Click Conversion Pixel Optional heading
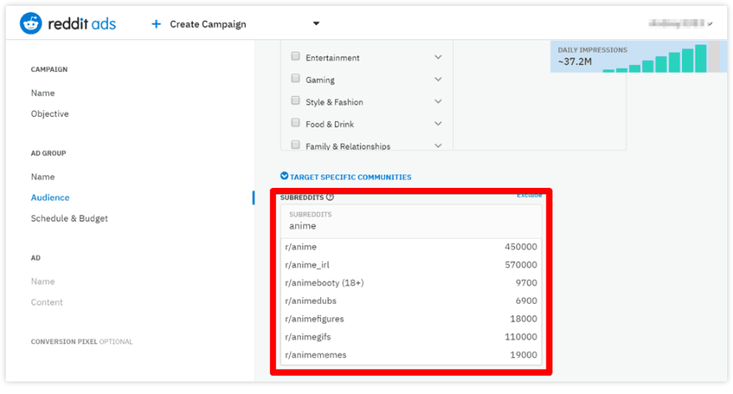This screenshot has width=733, height=394. coord(82,341)
